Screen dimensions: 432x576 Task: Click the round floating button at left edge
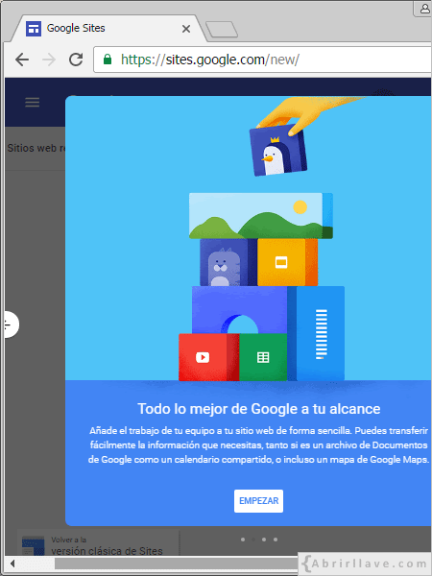coord(12,324)
